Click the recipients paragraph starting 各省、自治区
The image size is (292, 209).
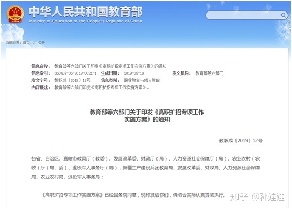tap(145, 168)
